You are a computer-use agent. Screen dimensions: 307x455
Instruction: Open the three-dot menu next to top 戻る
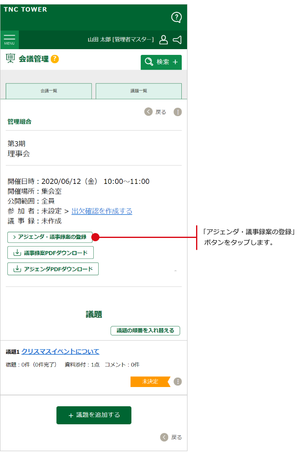point(178,112)
